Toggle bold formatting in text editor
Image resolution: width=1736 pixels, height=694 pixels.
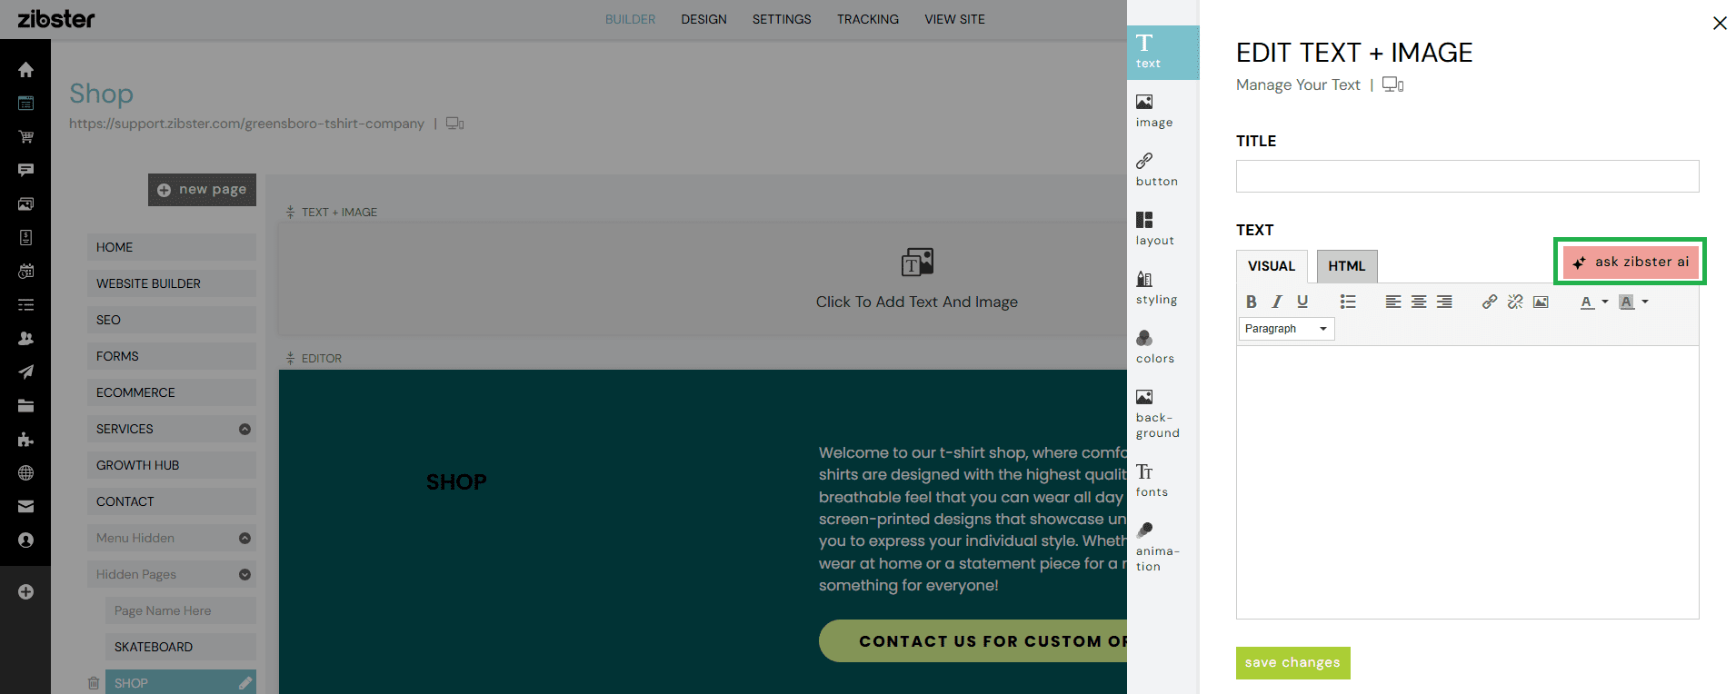(1252, 302)
